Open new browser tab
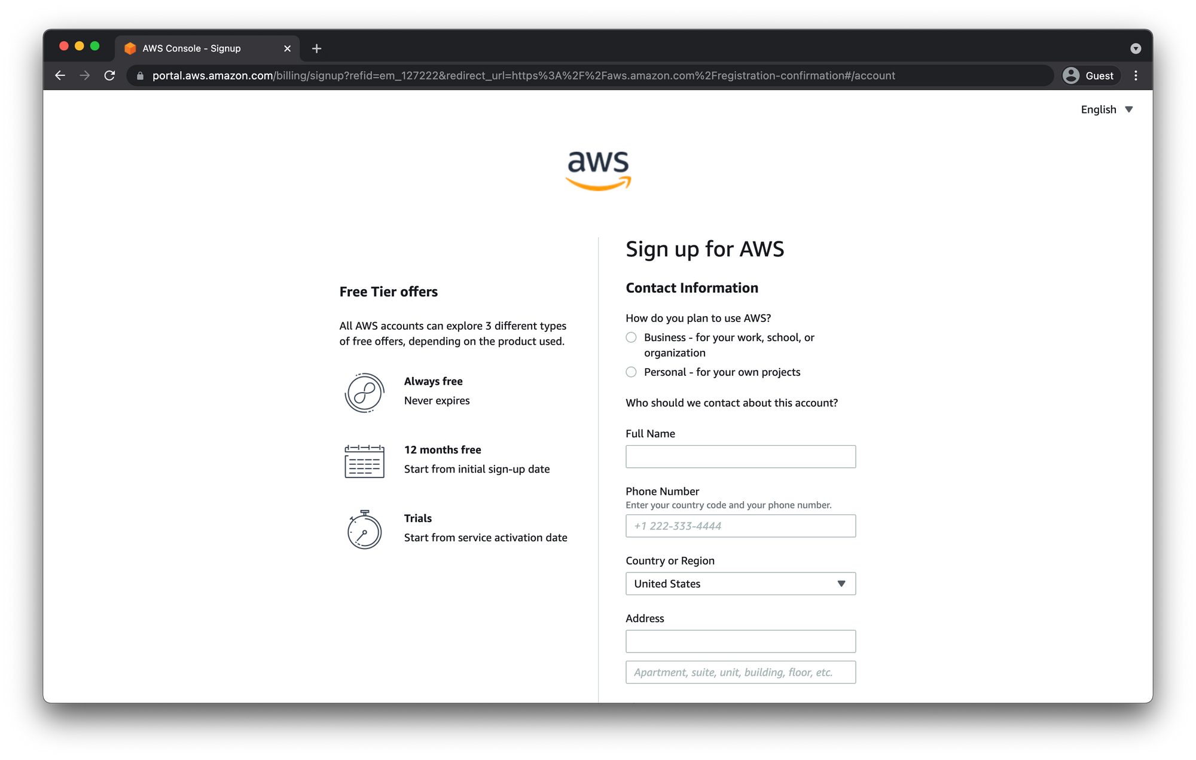 click(318, 48)
